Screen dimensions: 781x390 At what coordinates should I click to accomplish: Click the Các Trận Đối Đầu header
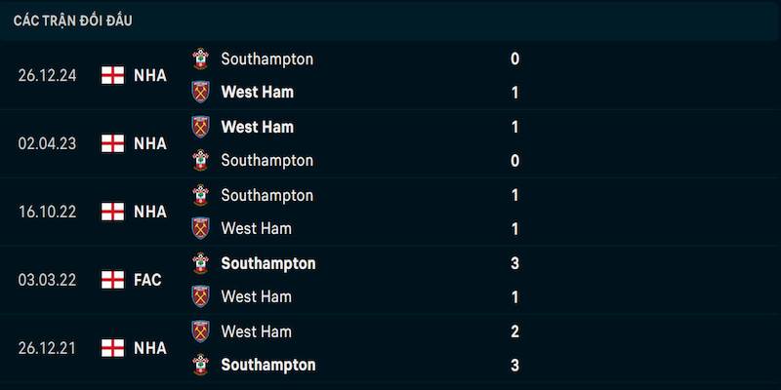pos(72,20)
